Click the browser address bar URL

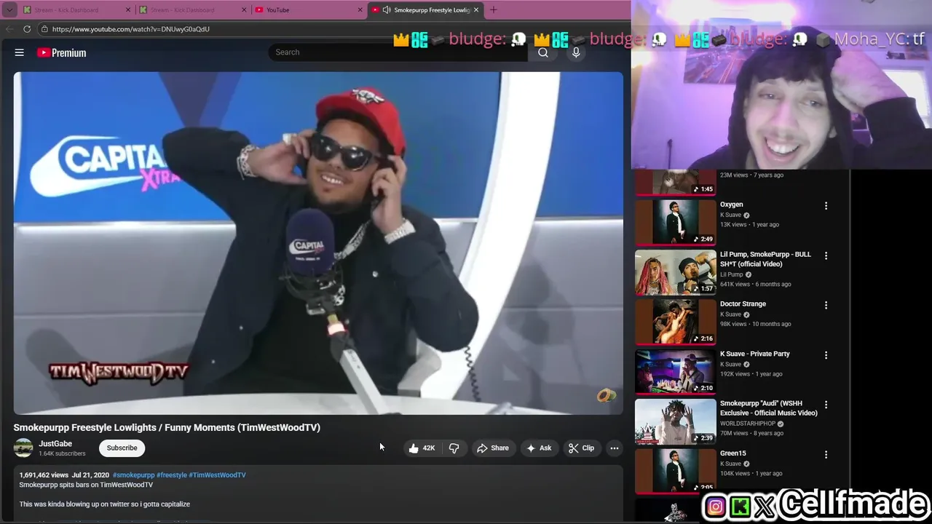click(x=131, y=29)
